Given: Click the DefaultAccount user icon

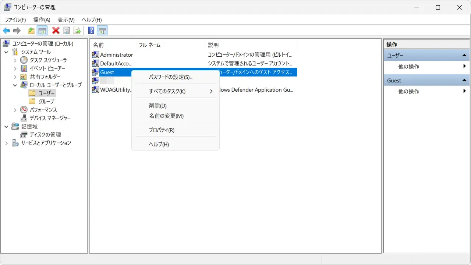Looking at the screenshot, I should (x=95, y=63).
